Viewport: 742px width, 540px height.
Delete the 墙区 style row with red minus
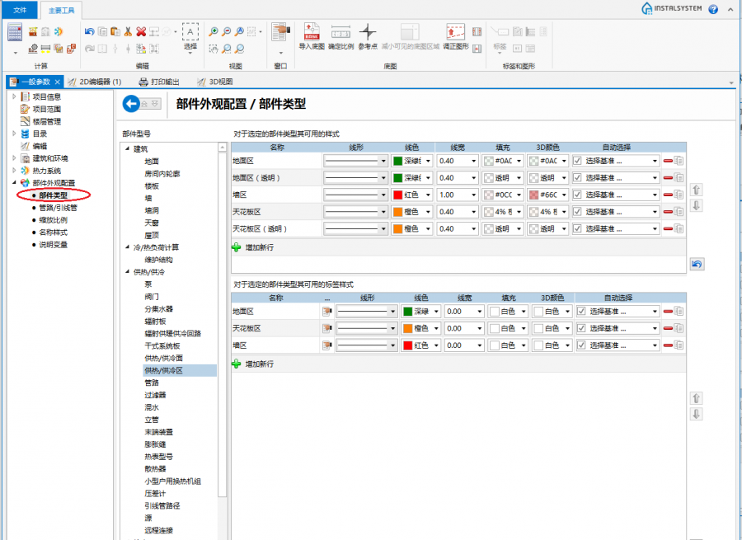point(668,195)
